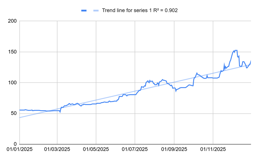This screenshot has width=259, height=160.
Task: Click the dark blue series 1 legend marker
Action: (84, 10)
